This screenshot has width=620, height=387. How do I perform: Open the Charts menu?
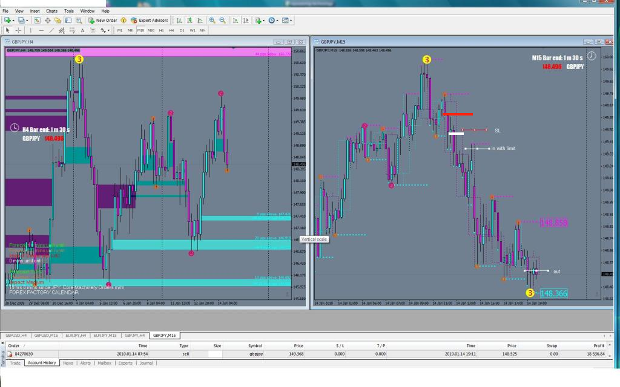(51, 11)
